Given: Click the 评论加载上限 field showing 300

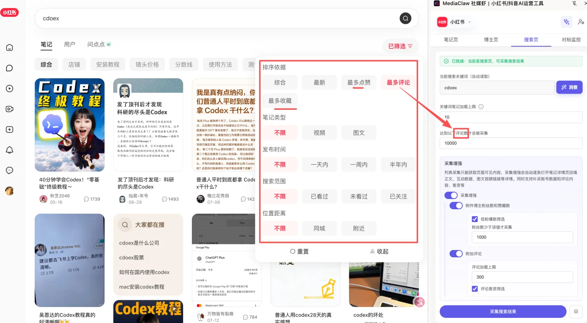Looking at the screenshot, I should 522,277.
